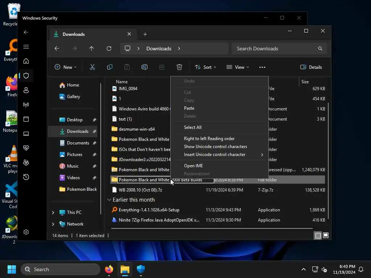Open Windows Security hamburger menu
Viewport: 371px width, 278px height.
click(x=26, y=47)
